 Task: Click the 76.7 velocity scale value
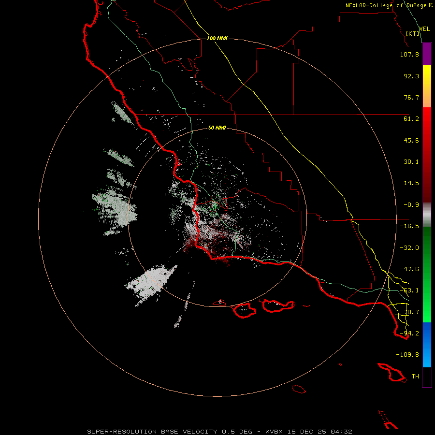click(411, 97)
